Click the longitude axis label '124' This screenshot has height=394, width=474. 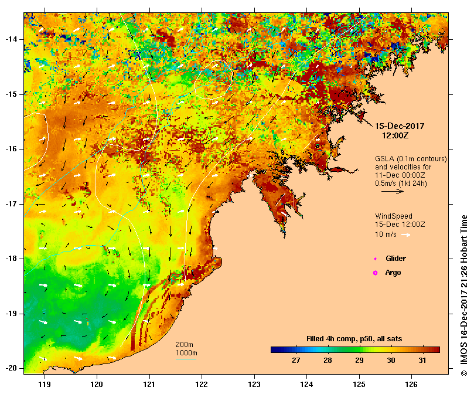[x=306, y=385]
